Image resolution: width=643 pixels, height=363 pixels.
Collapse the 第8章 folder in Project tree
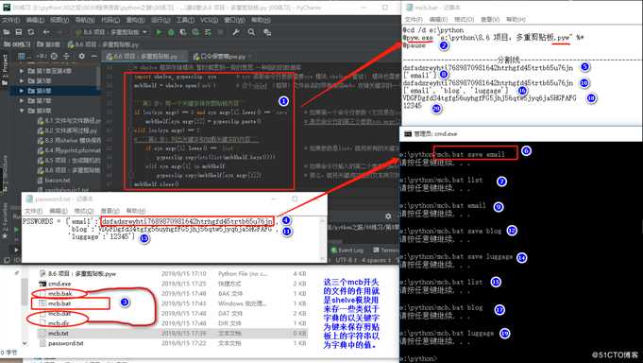[22, 111]
